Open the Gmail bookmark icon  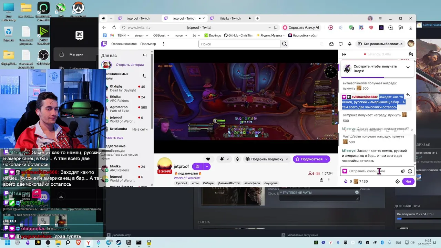(112, 35)
